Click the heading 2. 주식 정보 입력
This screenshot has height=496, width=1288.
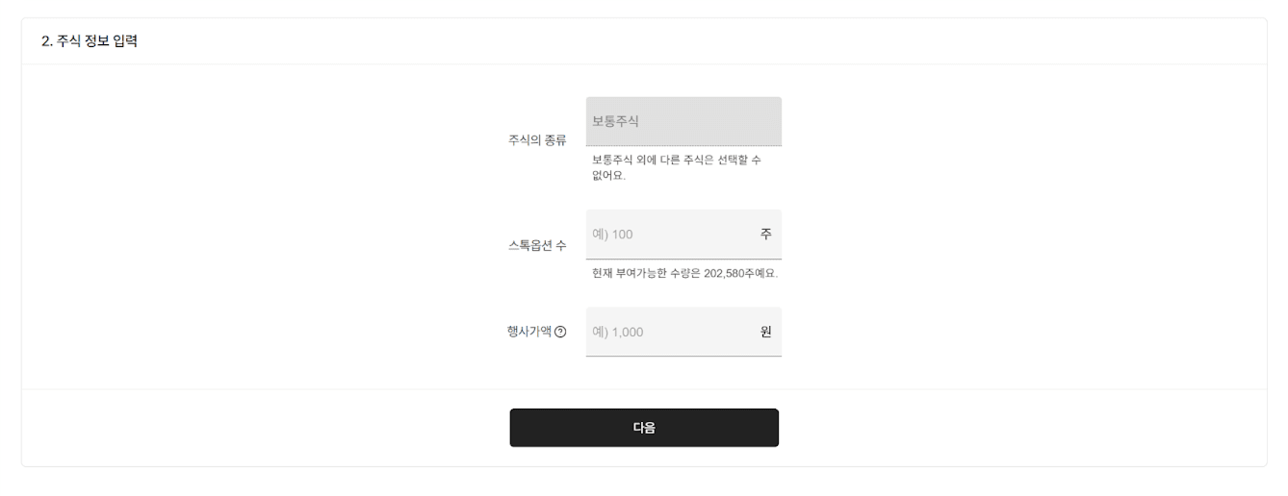point(90,41)
